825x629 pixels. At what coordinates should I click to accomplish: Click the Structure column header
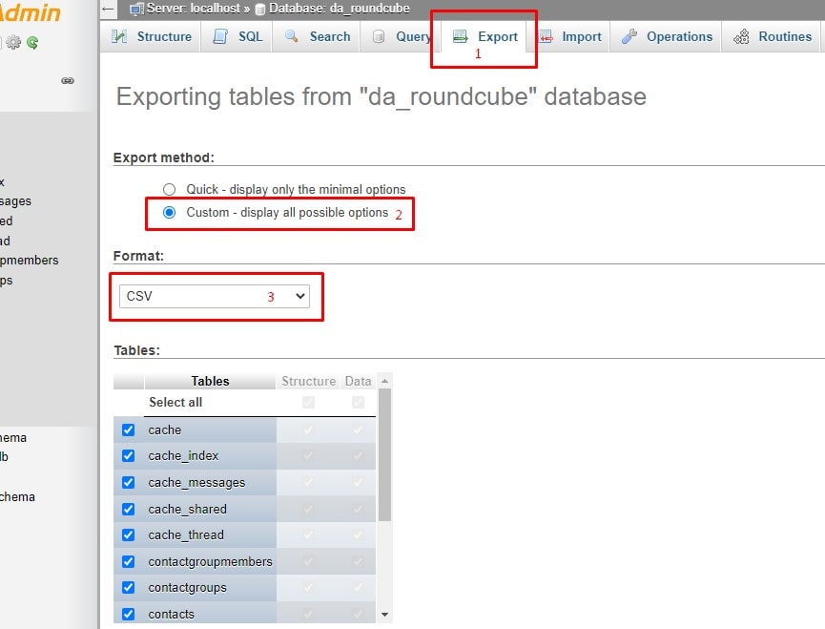click(308, 381)
